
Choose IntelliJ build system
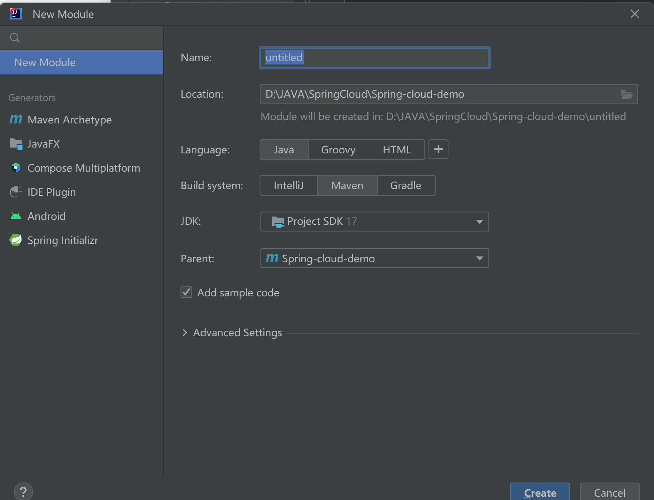click(x=289, y=185)
